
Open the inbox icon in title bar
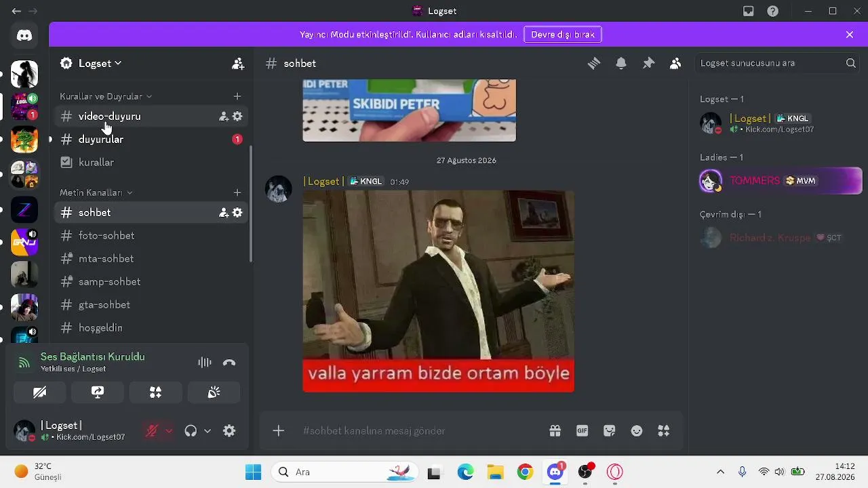click(748, 11)
